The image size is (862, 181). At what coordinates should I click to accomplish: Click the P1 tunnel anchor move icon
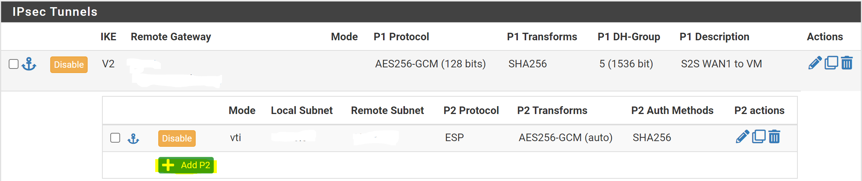[29, 64]
